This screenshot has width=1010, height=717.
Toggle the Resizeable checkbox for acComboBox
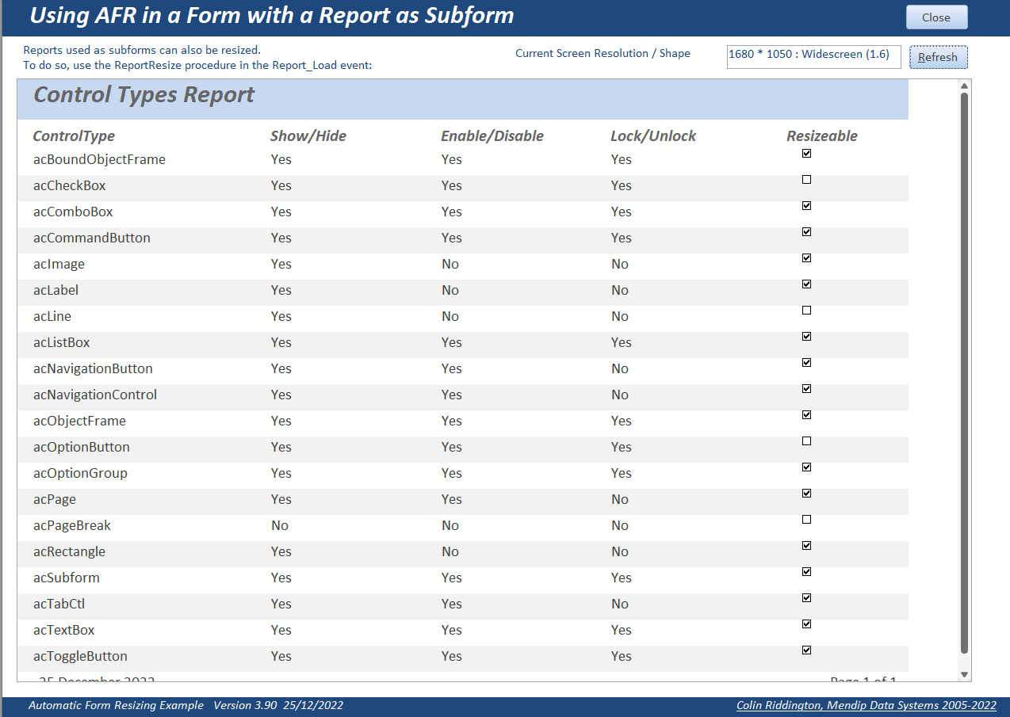click(x=806, y=206)
